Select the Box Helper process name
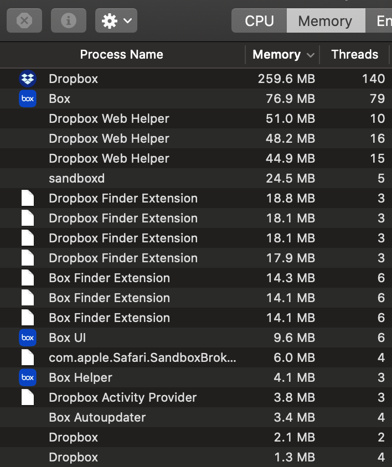The width and height of the screenshot is (392, 467). point(80,377)
